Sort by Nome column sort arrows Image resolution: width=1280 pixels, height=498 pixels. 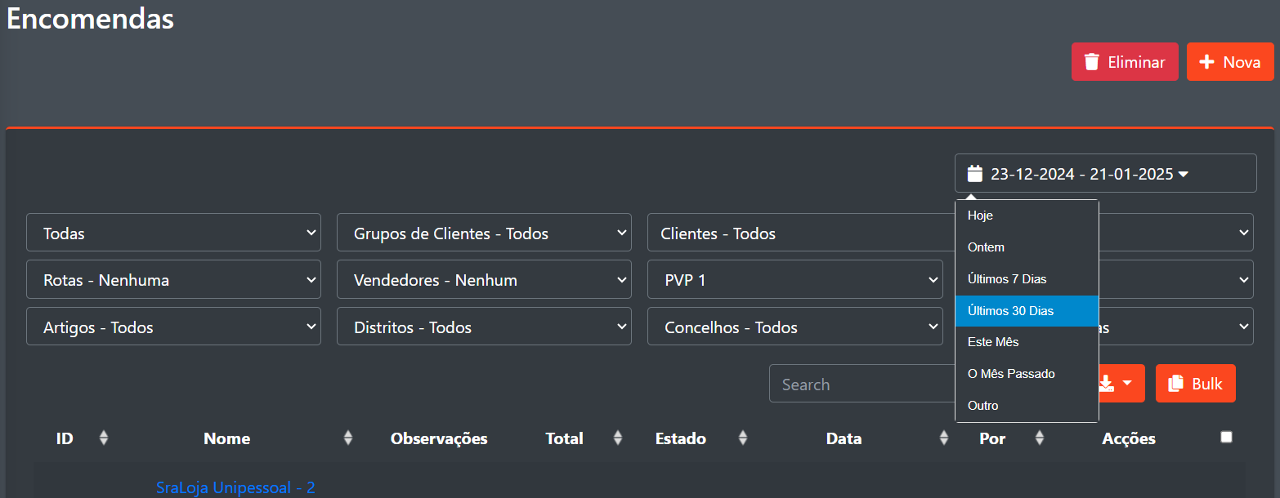(x=348, y=438)
